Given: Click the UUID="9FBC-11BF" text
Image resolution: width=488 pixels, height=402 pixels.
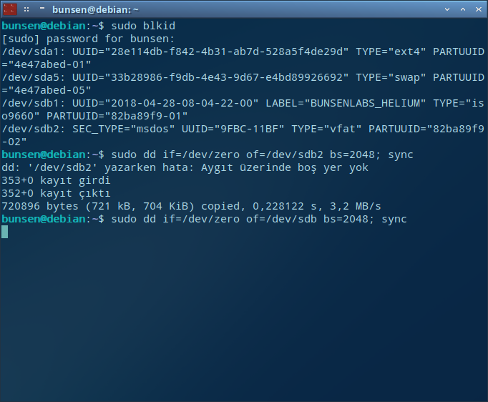Looking at the screenshot, I should pyautogui.click(x=233, y=129).
